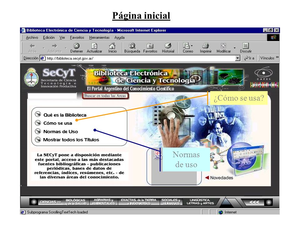Image resolution: width=300 pixels, height=225 pixels.
Task: Click the Atrás back arrow icon
Action: pyautogui.click(x=32, y=46)
